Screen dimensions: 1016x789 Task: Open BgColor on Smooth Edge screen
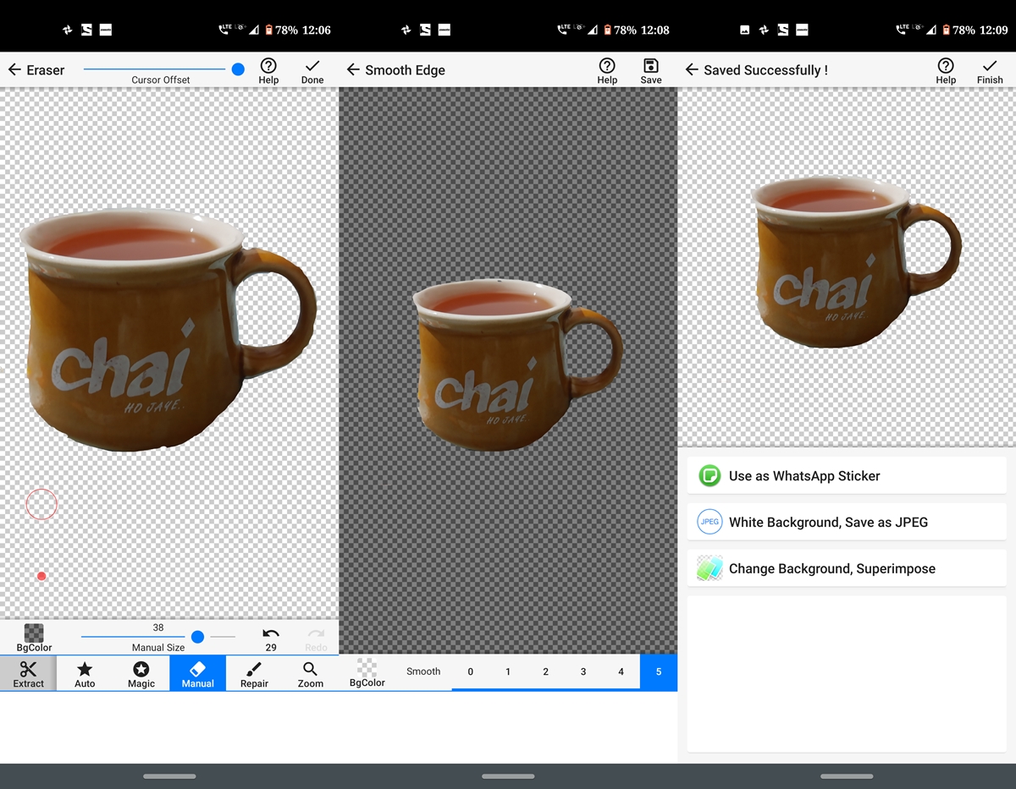pos(367,673)
